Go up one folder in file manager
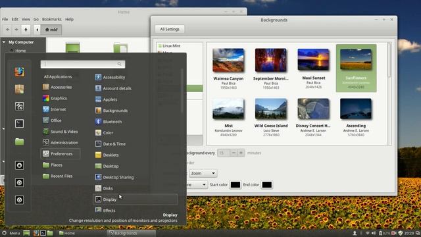This screenshot has width=421, height=237. tap(26, 30)
